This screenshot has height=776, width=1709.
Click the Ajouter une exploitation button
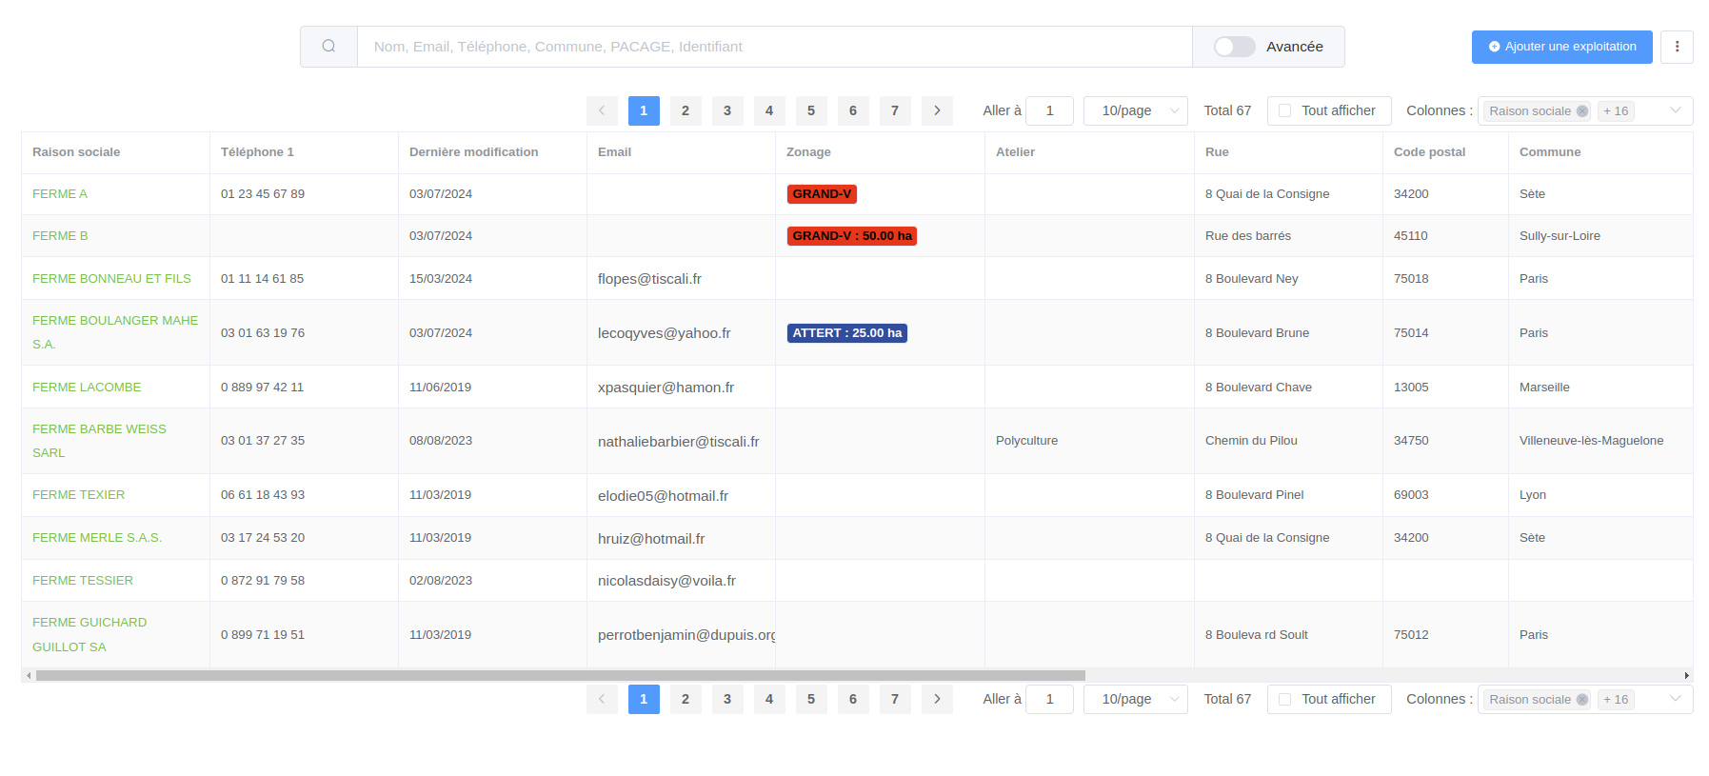pos(1561,47)
